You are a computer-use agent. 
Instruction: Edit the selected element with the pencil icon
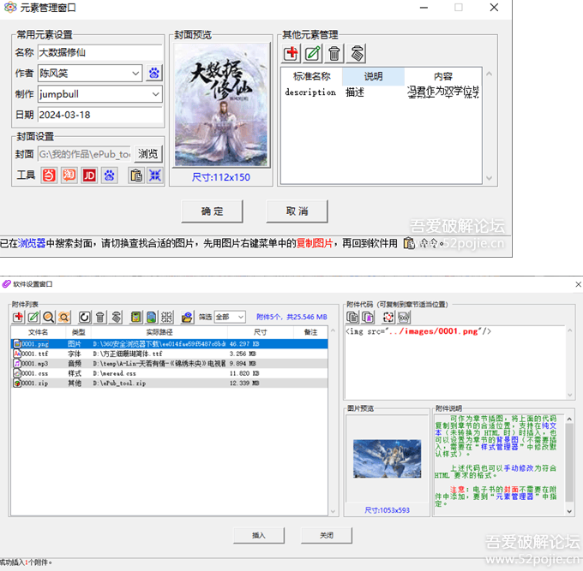pos(313,53)
